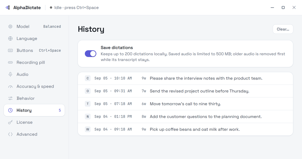Click the Advanced code brackets icon
This screenshot has width=302, height=159.
point(10,134)
